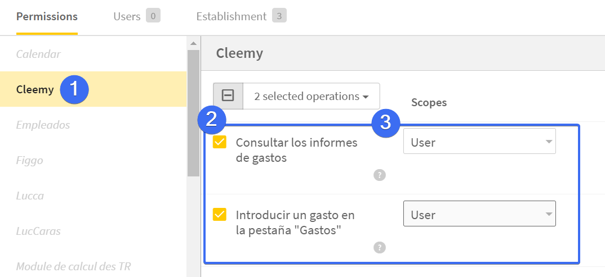Open help icon for Introducir un gasto
The width and height of the screenshot is (605, 277).
point(380,247)
